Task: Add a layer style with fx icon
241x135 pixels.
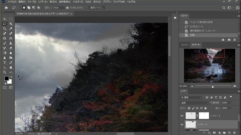Action: tap(209, 133)
